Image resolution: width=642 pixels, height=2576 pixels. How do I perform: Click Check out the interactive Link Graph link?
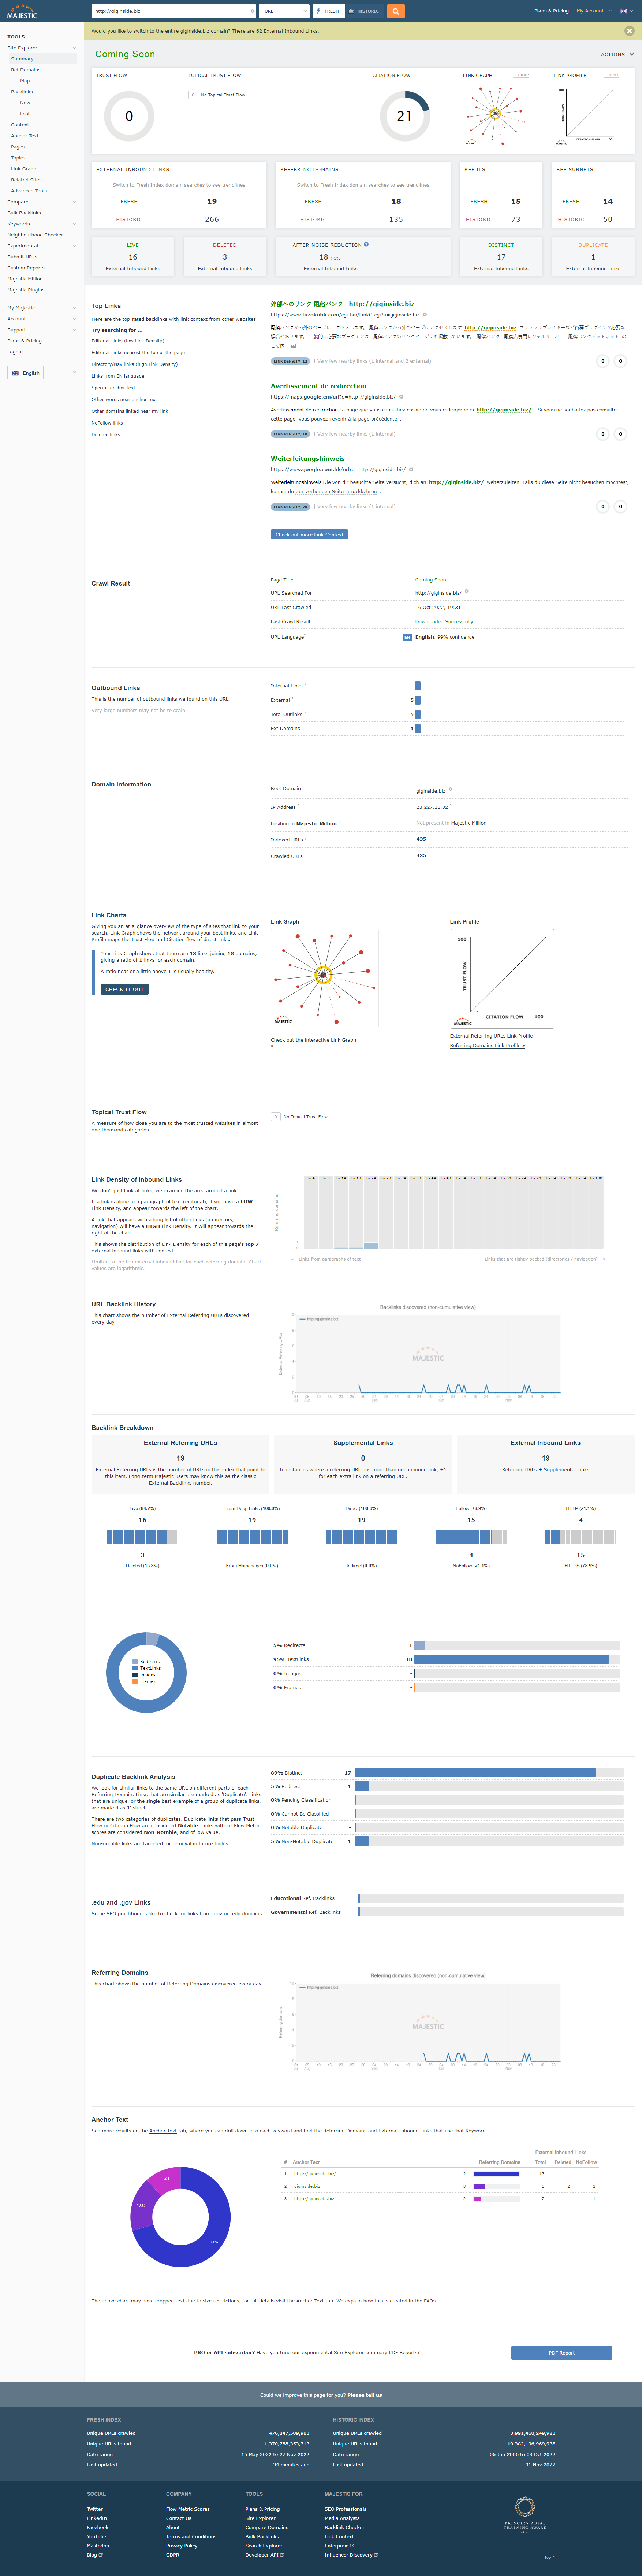(314, 1040)
